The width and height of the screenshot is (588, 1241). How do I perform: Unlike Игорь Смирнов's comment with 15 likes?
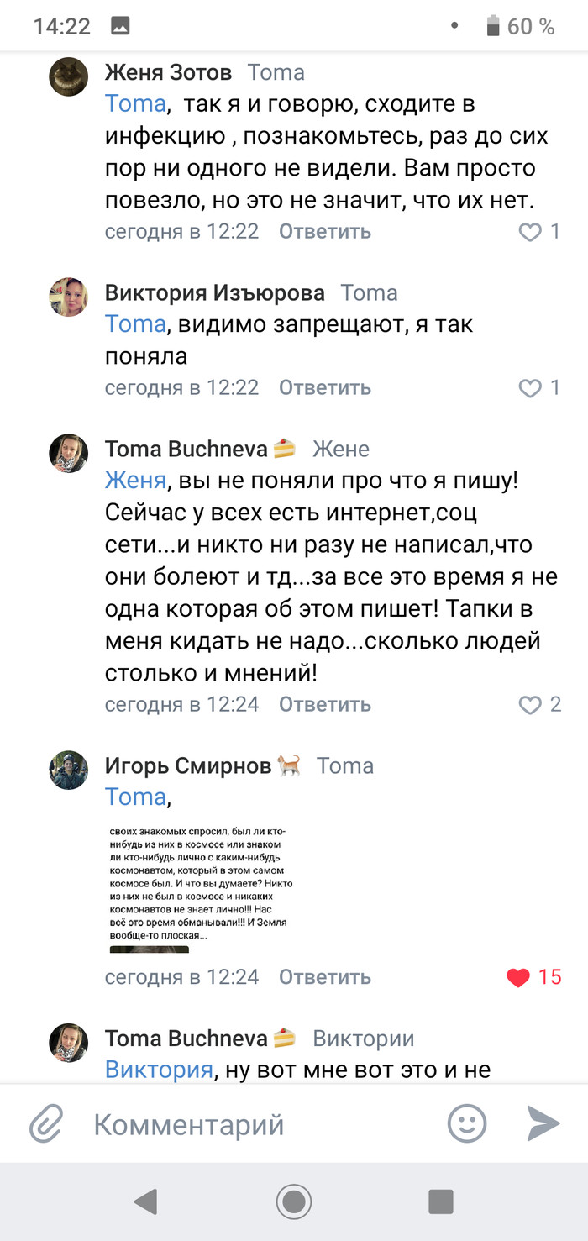tap(519, 977)
